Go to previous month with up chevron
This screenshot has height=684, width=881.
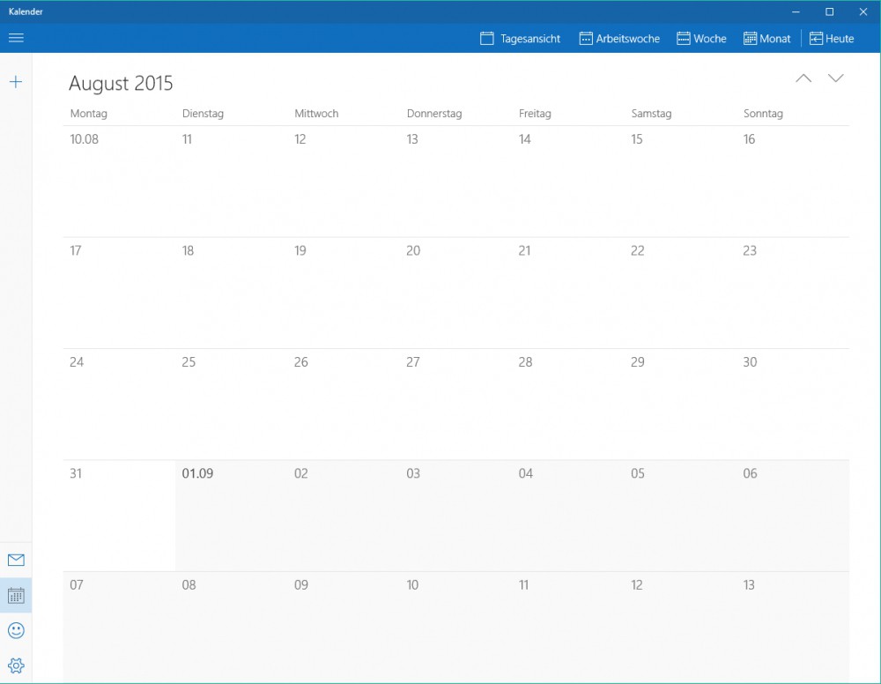(x=803, y=78)
